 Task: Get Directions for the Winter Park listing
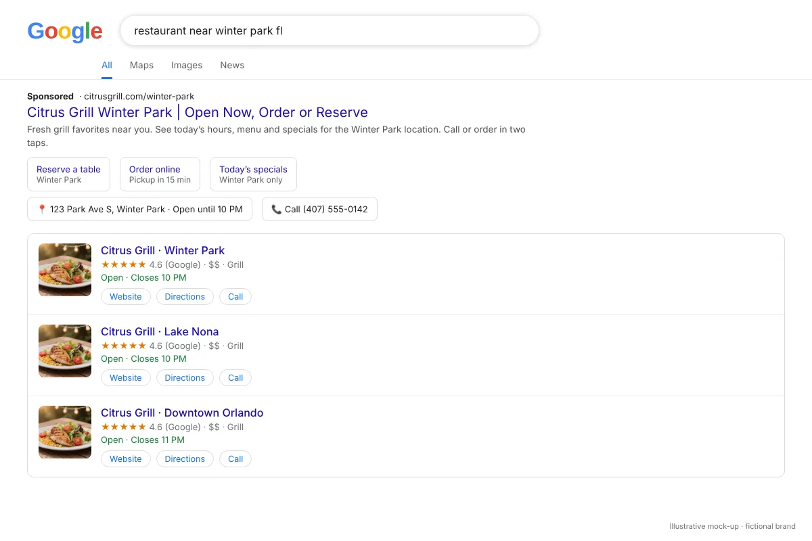pos(185,296)
